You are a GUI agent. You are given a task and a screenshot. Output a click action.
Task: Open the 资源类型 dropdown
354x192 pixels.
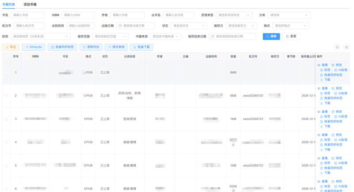[x=234, y=15]
